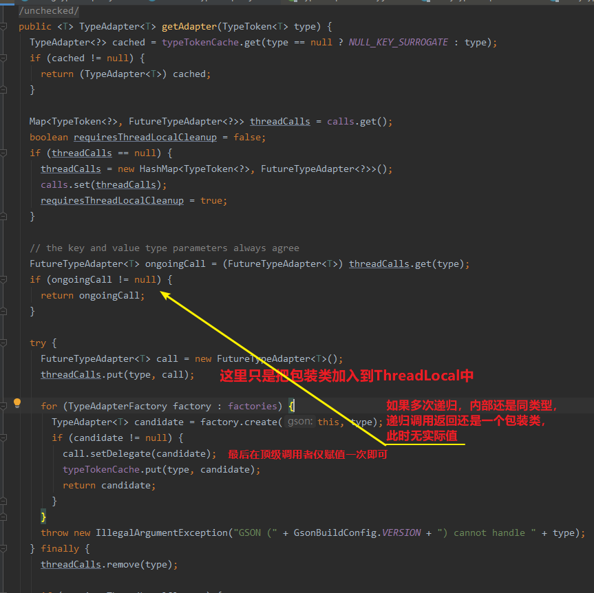Collapse the 'if (cached != null)' block fold marker

pyautogui.click(x=3, y=58)
